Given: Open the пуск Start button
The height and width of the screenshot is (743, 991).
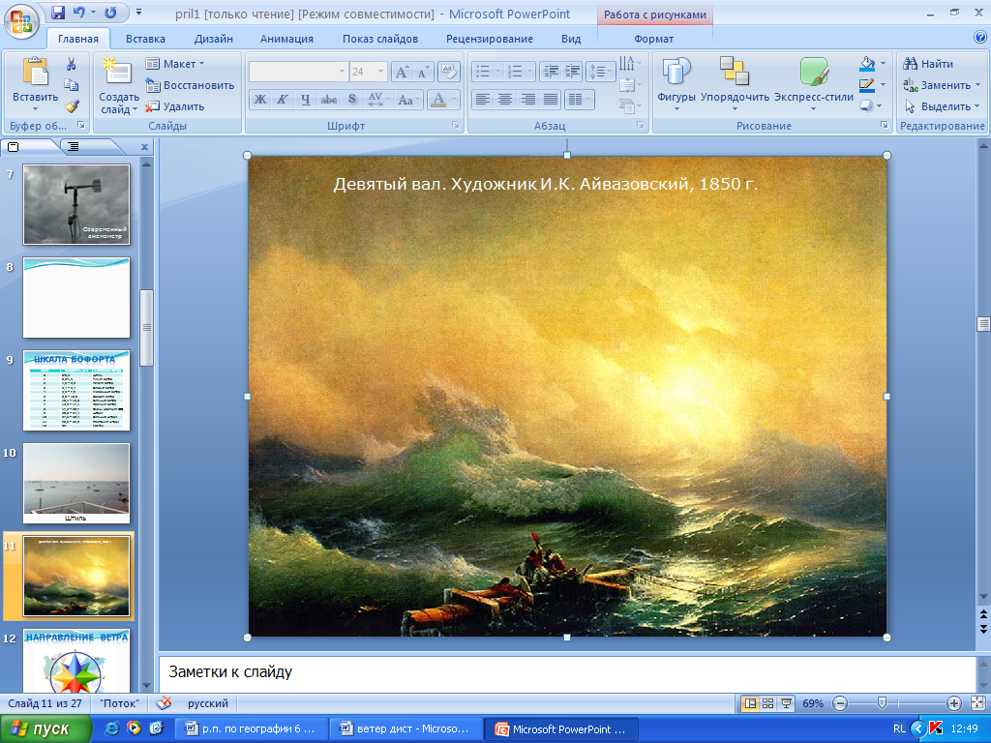Looking at the screenshot, I should click(x=45, y=728).
